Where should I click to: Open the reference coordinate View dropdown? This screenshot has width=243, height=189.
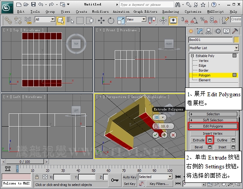pyautogui.click(x=144, y=19)
